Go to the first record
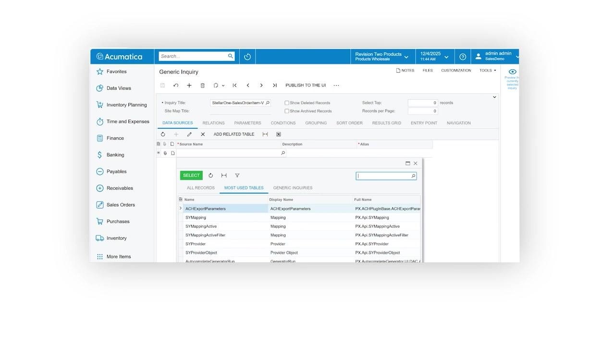Image resolution: width=615 pixels, height=346 pixels. [x=234, y=86]
